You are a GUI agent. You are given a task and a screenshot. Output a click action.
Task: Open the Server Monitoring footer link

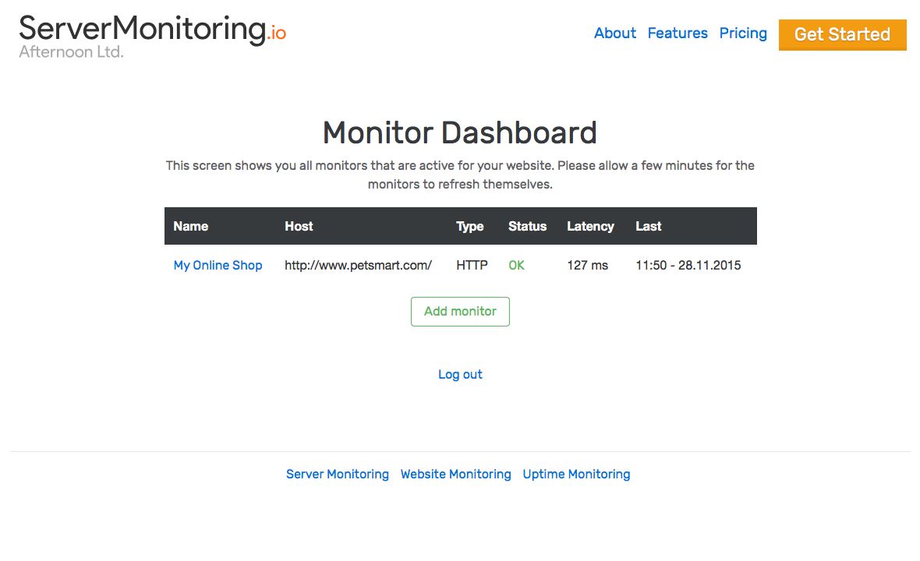coord(337,474)
